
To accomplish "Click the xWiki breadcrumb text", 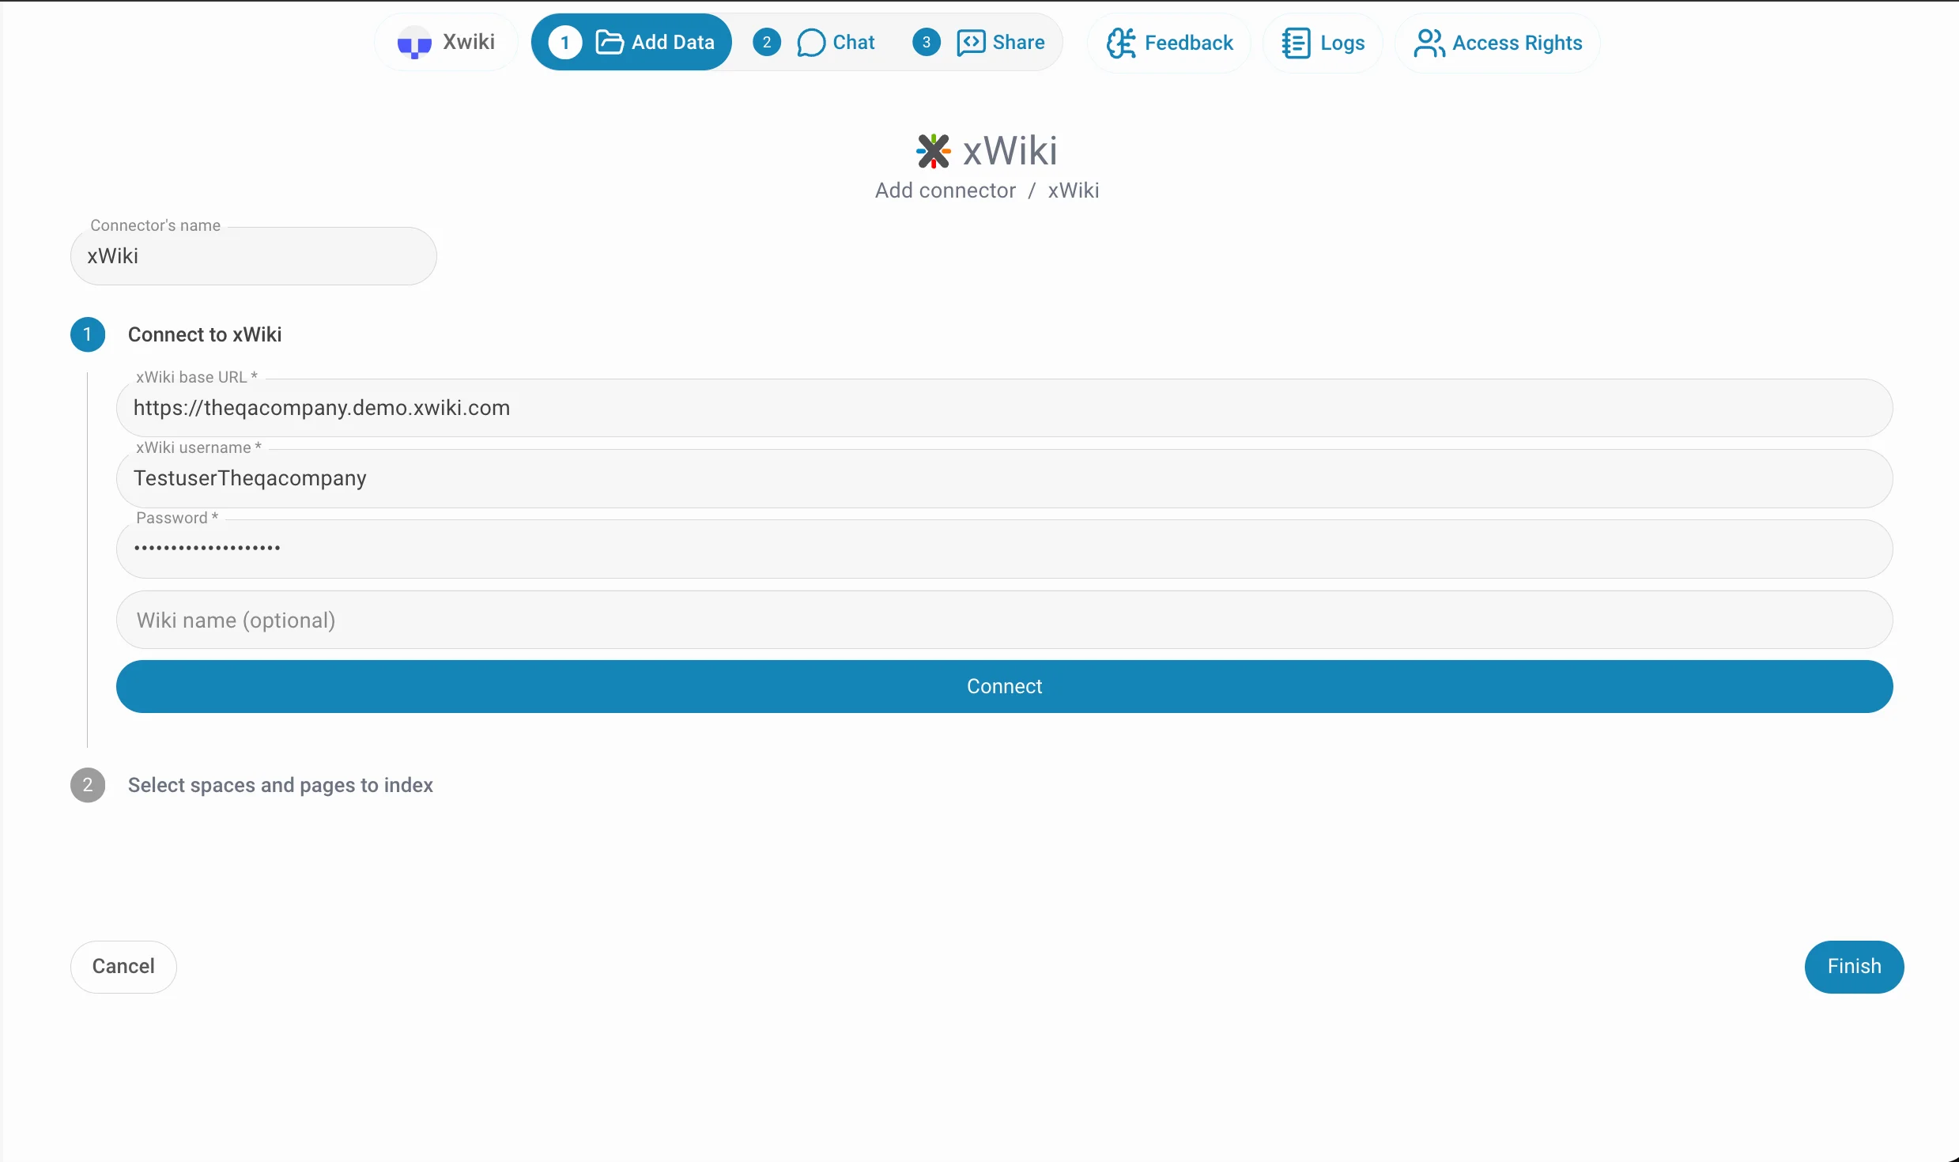I will [1074, 191].
